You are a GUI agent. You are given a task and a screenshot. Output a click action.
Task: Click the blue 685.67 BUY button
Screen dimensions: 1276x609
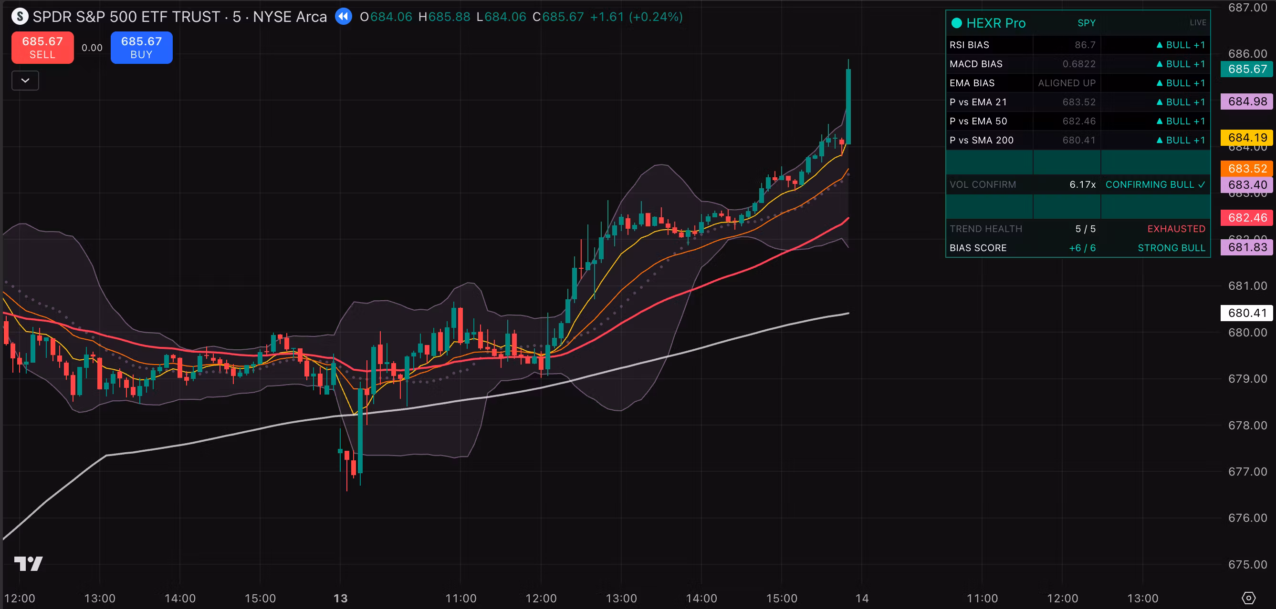pos(142,48)
